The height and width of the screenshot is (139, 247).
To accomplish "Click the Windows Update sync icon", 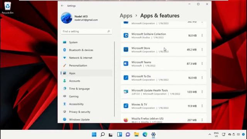I will (x=64, y=119).
